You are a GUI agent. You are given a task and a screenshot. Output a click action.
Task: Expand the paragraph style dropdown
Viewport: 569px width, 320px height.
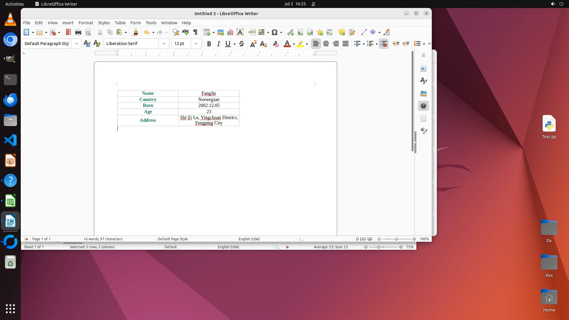click(76, 44)
